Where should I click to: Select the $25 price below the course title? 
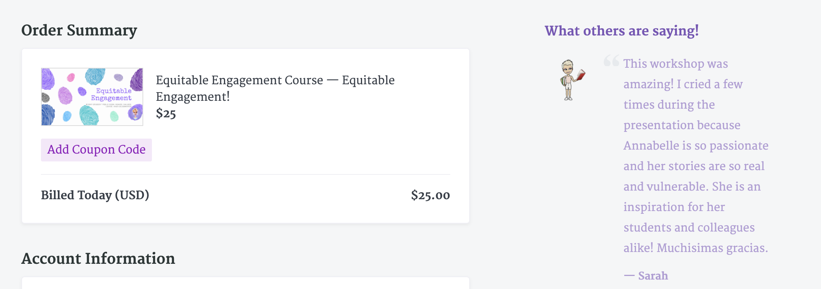coord(166,114)
